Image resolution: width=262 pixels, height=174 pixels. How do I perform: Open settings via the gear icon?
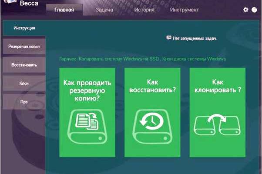click(x=246, y=10)
